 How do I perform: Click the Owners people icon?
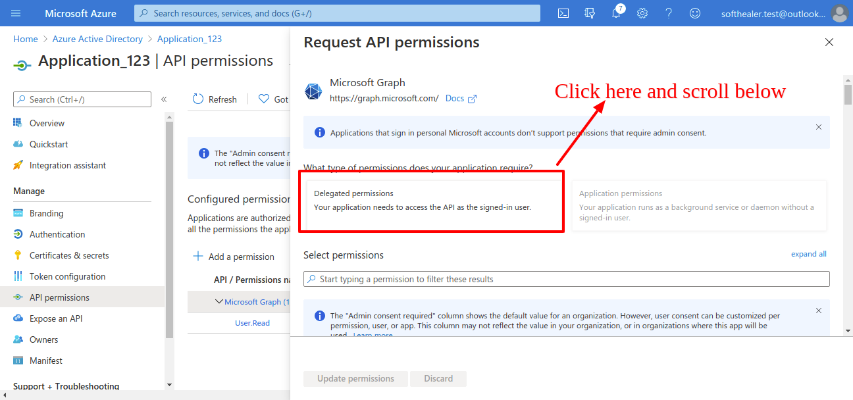[18, 339]
